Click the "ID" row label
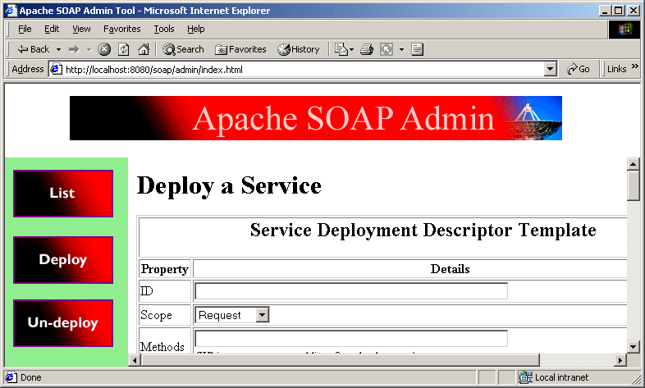Viewport: 645px width, 388px height. coord(146,291)
